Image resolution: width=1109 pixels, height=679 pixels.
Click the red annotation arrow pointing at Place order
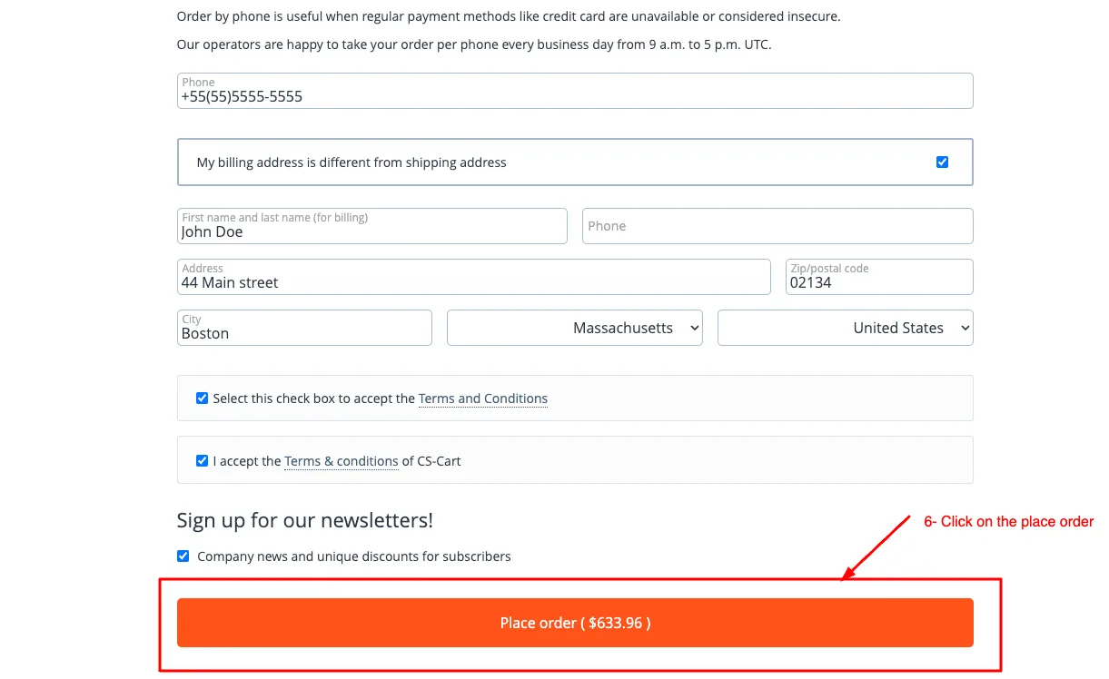pyautogui.click(x=876, y=548)
